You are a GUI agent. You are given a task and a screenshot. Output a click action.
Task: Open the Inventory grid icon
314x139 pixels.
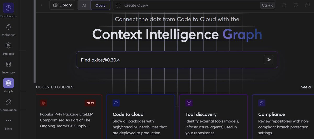(x=8, y=64)
